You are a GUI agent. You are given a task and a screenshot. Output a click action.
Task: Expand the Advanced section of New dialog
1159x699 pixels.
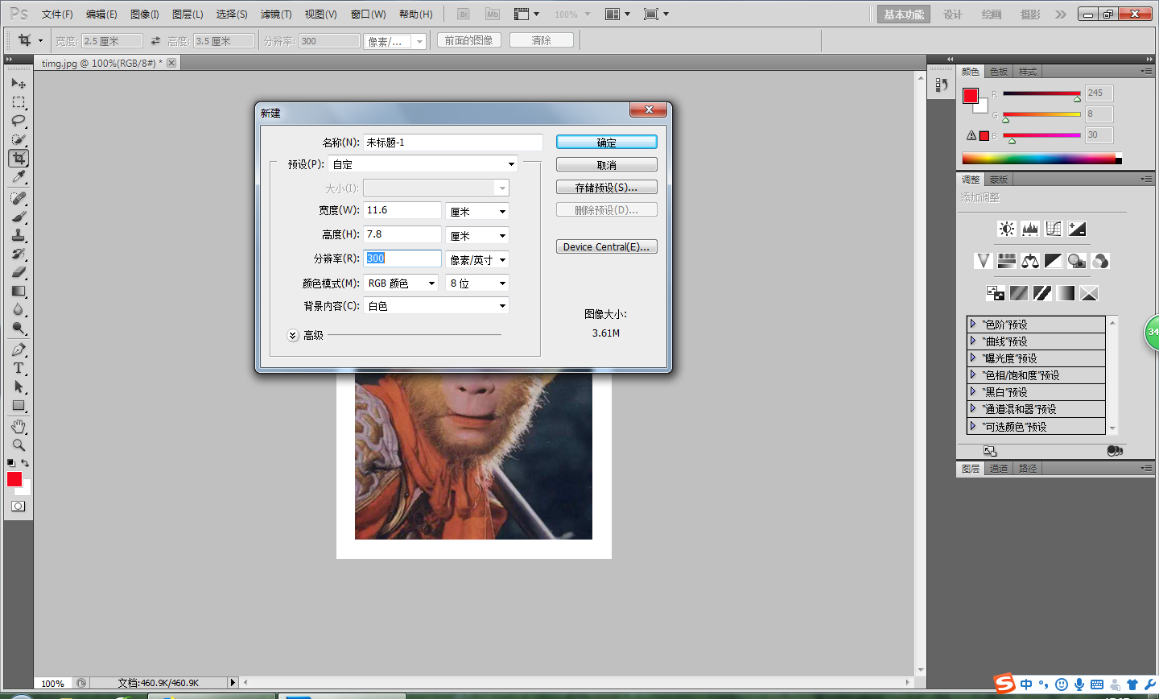tap(293, 335)
